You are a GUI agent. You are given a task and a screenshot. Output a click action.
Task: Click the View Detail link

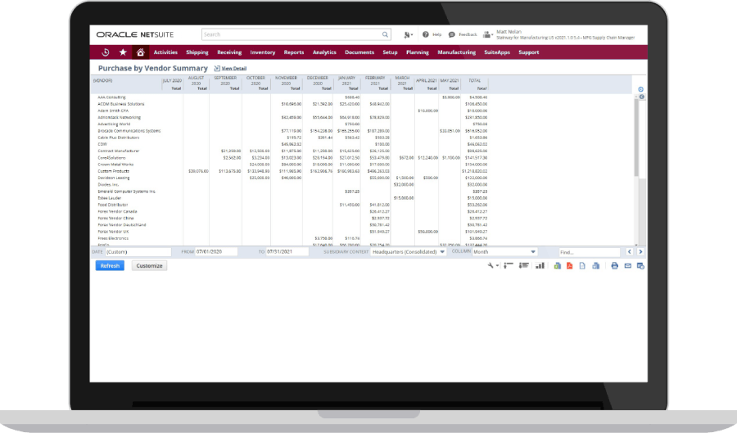233,68
